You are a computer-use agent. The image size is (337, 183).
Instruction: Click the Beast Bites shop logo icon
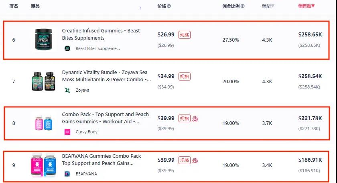pyautogui.click(x=67, y=48)
